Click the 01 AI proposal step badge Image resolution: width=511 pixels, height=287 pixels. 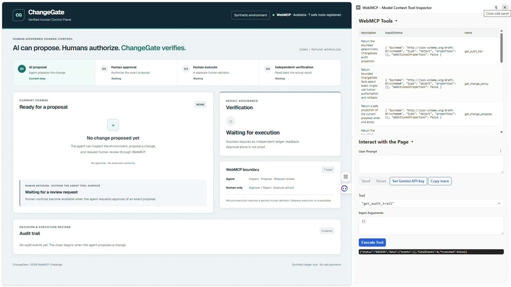tap(22, 68)
